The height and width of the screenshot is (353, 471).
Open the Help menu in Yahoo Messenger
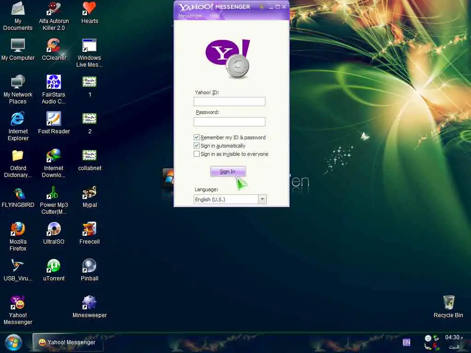click(214, 16)
